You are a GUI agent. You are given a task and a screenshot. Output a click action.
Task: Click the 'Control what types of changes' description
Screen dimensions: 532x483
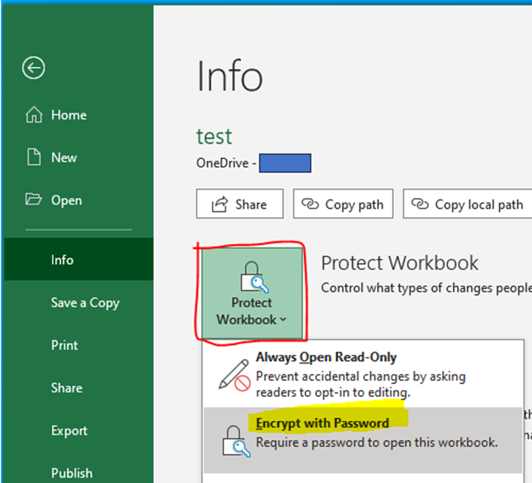point(426,288)
